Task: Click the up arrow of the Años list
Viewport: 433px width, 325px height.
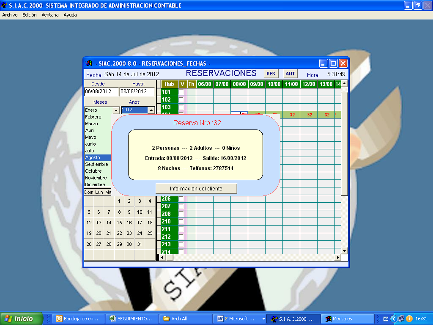Action: (x=151, y=110)
